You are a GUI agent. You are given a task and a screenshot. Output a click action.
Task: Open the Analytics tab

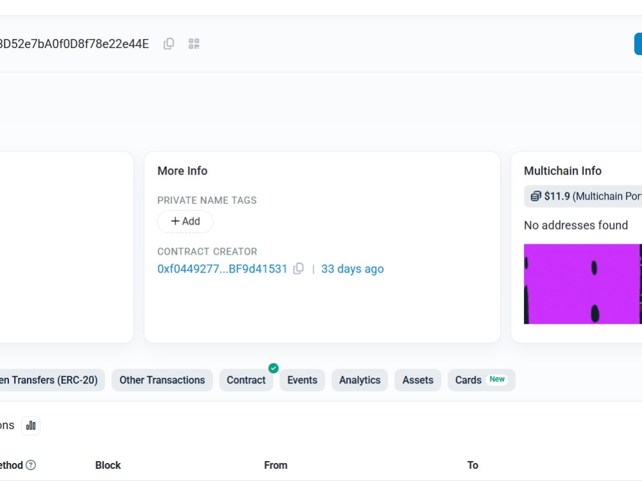[360, 380]
